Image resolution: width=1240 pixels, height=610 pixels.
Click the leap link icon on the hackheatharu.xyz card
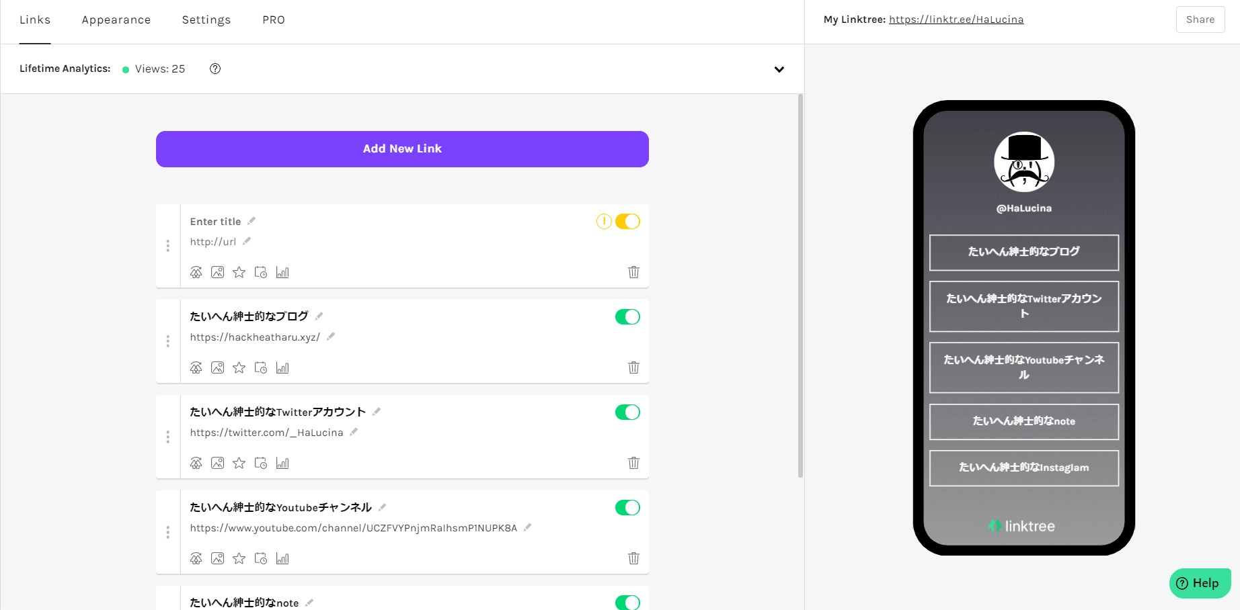point(196,367)
